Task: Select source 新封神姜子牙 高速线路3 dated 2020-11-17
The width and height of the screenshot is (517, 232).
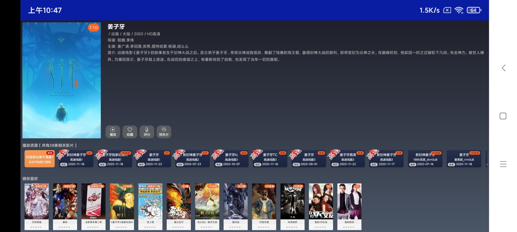Action: 386,159
